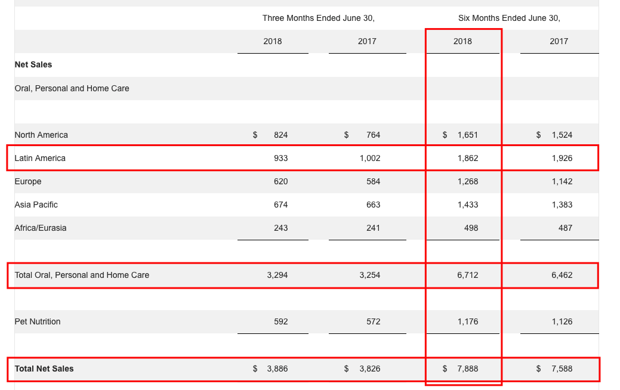
Task: Click the "Asia Pacific" row label
Action: [36, 205]
